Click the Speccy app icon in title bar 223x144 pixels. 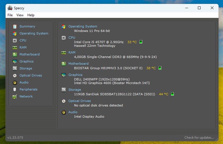[x=10, y=8]
